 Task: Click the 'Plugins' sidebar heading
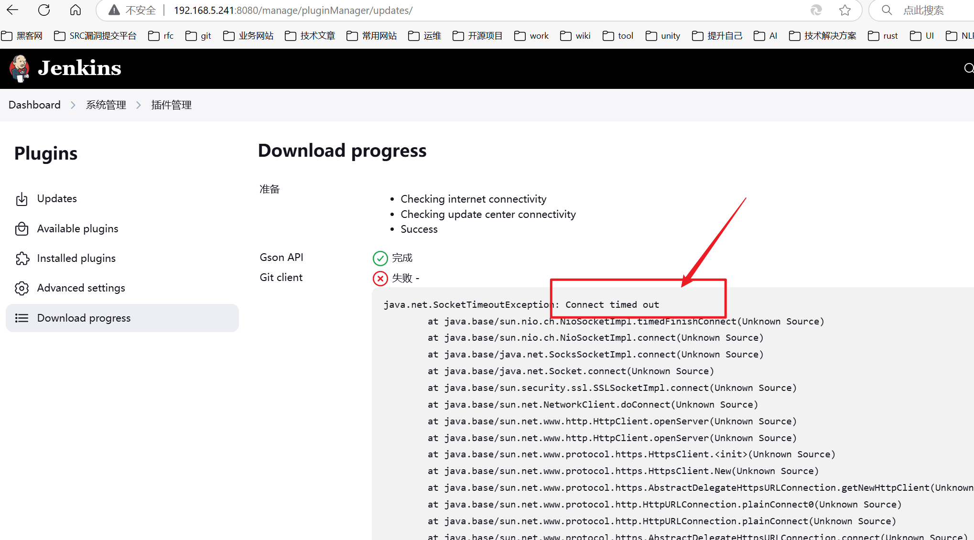(x=46, y=153)
